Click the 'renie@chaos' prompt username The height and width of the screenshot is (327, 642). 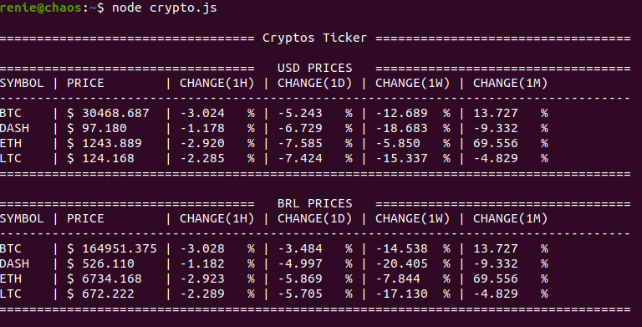click(40, 8)
